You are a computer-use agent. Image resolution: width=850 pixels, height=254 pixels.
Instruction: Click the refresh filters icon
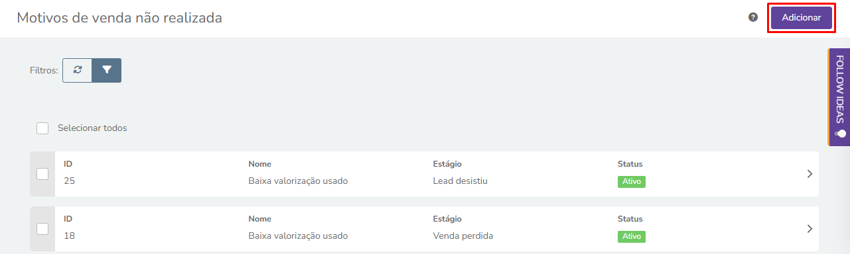(77, 70)
